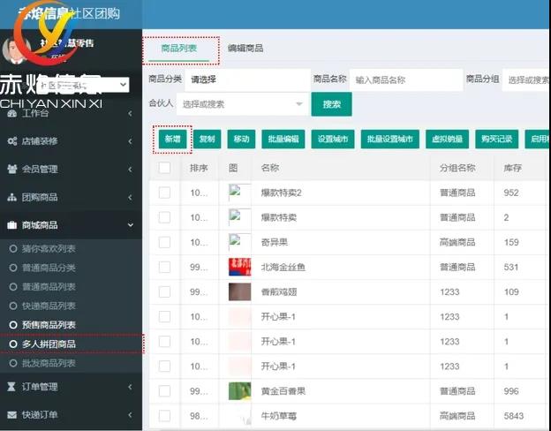Click the 商城商品 briefcase icon
This screenshot has width=551, height=431.
click(x=12, y=225)
